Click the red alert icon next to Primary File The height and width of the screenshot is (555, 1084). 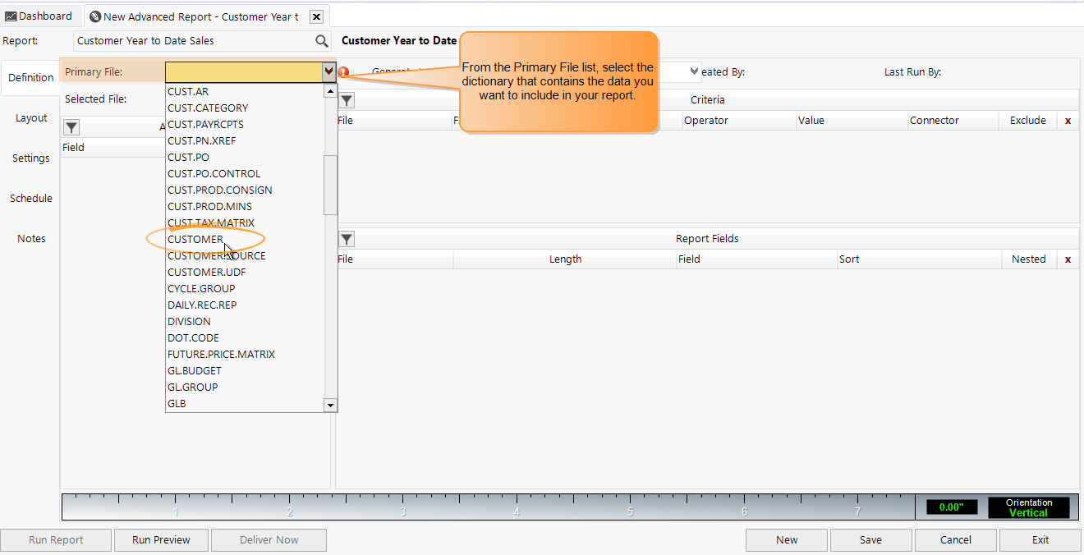click(x=344, y=72)
